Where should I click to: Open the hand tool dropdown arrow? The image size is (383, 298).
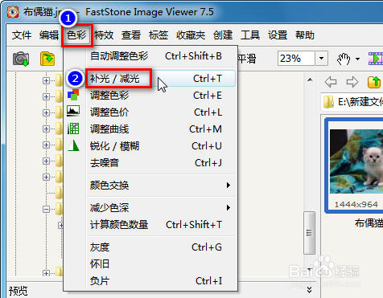(357, 59)
